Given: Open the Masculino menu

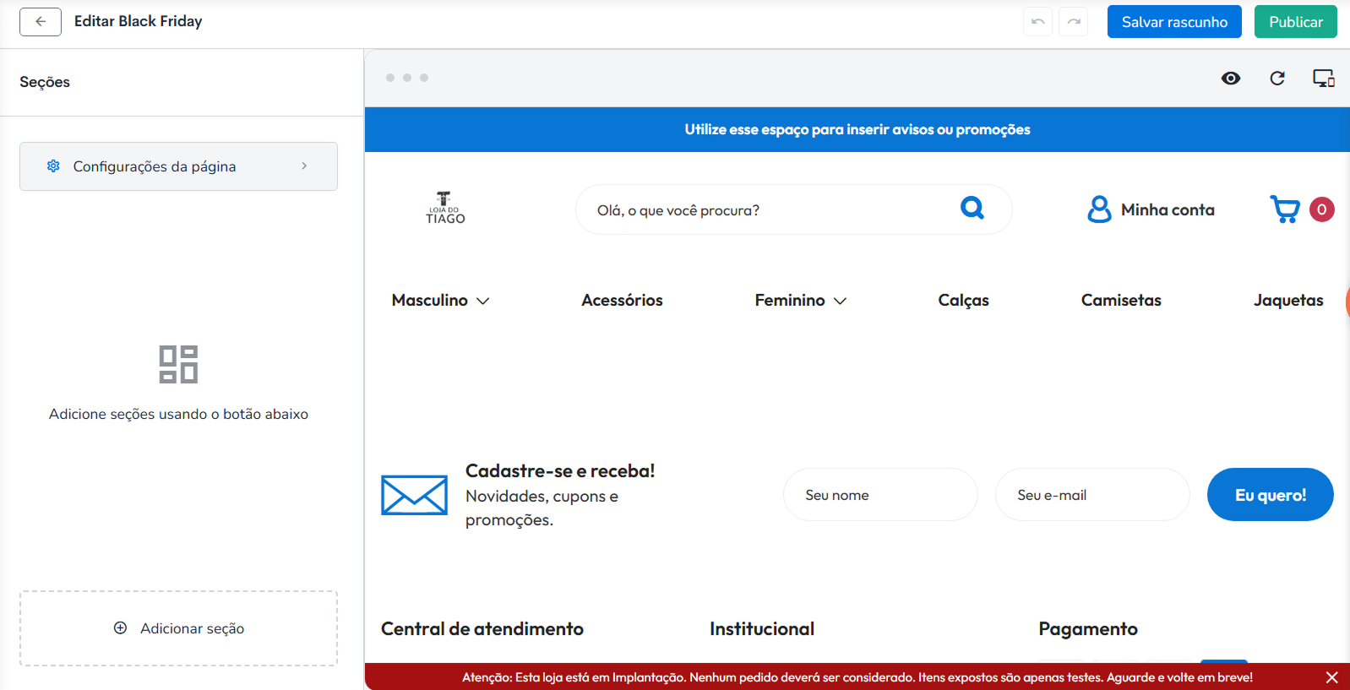Looking at the screenshot, I should (x=429, y=301).
